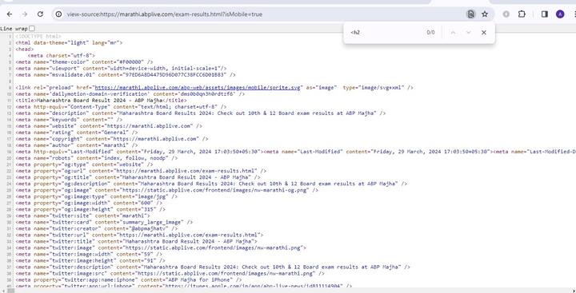Click the address bar URL

pos(165,14)
